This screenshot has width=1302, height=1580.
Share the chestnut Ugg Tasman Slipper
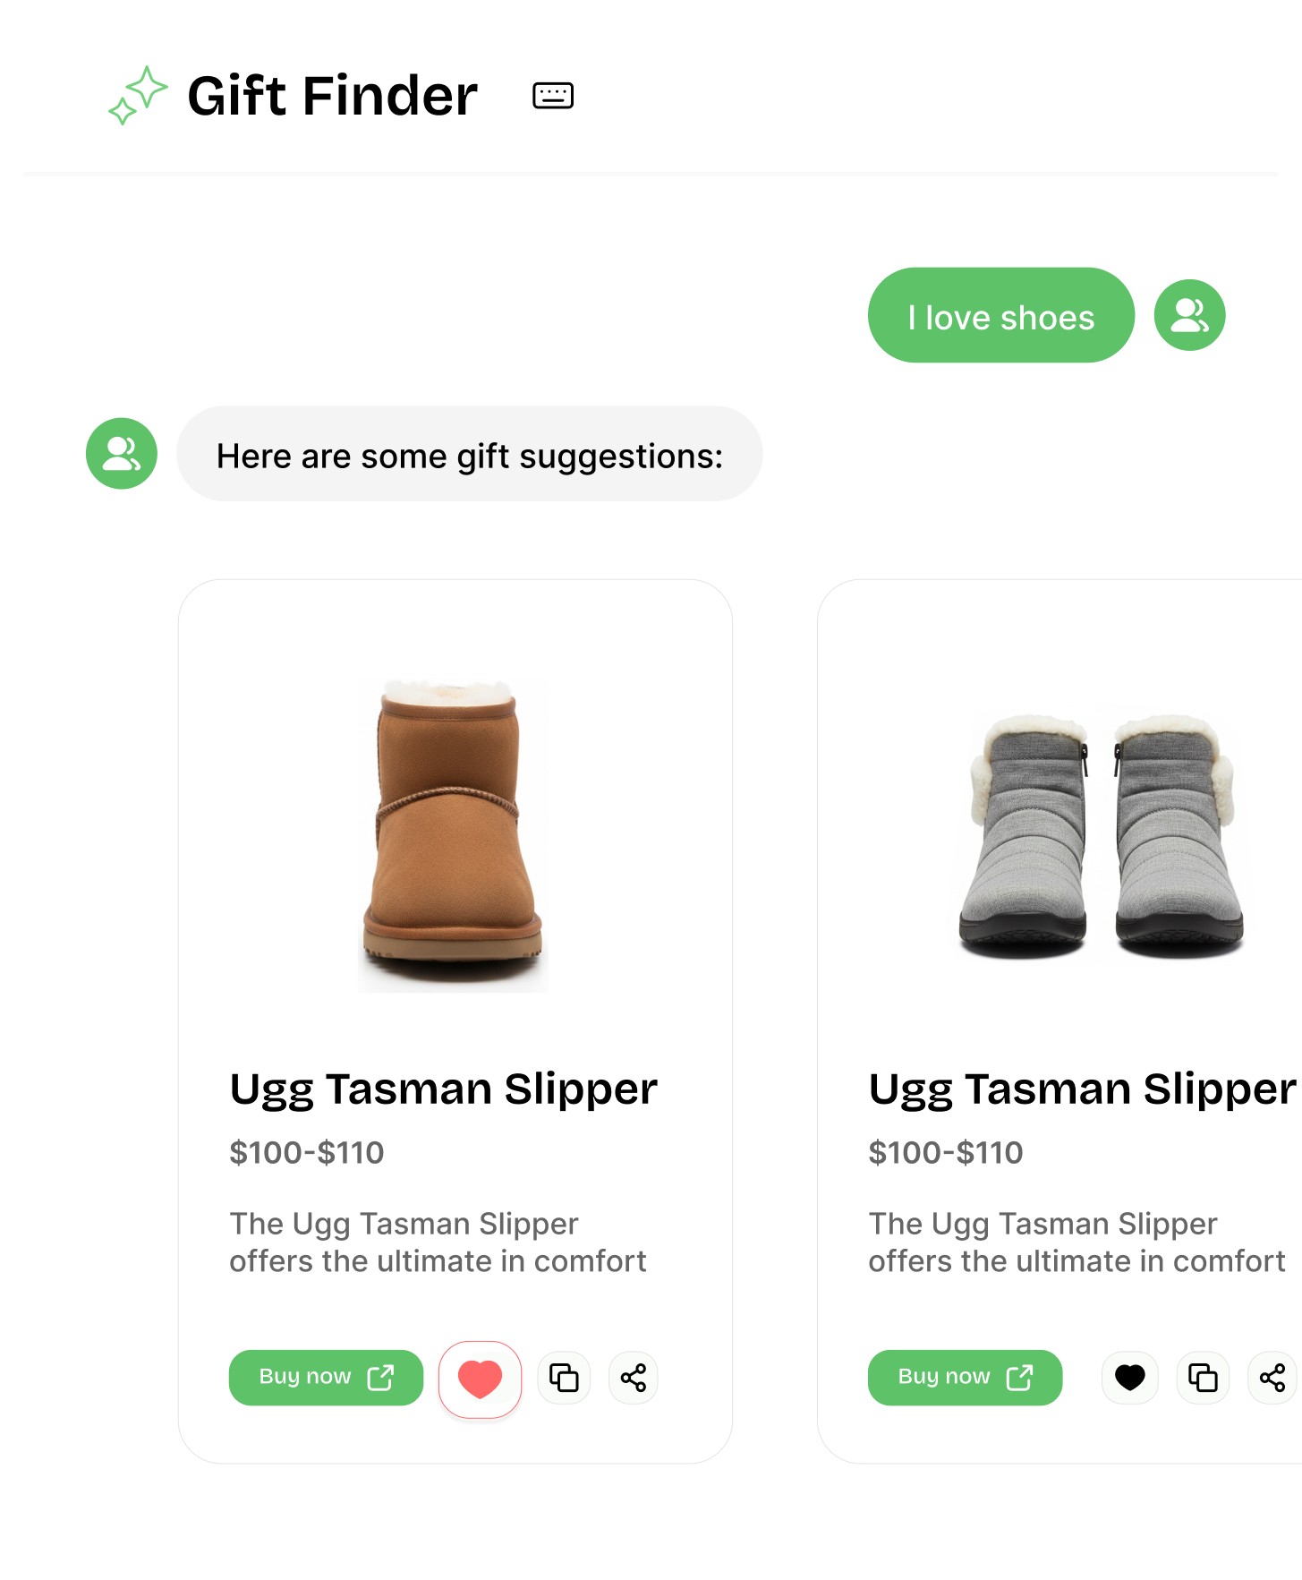tap(633, 1378)
